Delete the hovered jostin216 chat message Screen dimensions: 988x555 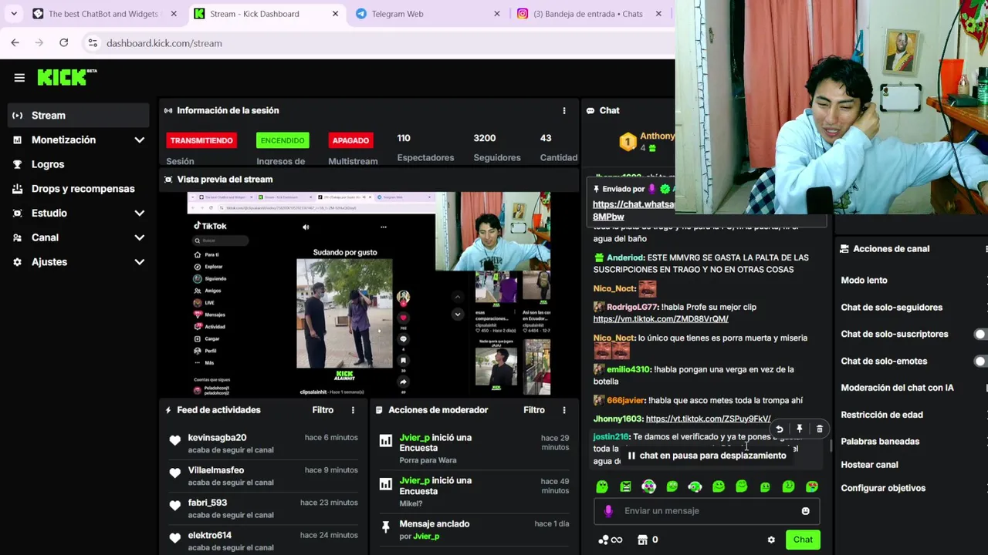[x=820, y=429]
